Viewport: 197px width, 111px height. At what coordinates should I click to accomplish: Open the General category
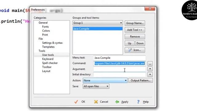[x=43, y=23]
